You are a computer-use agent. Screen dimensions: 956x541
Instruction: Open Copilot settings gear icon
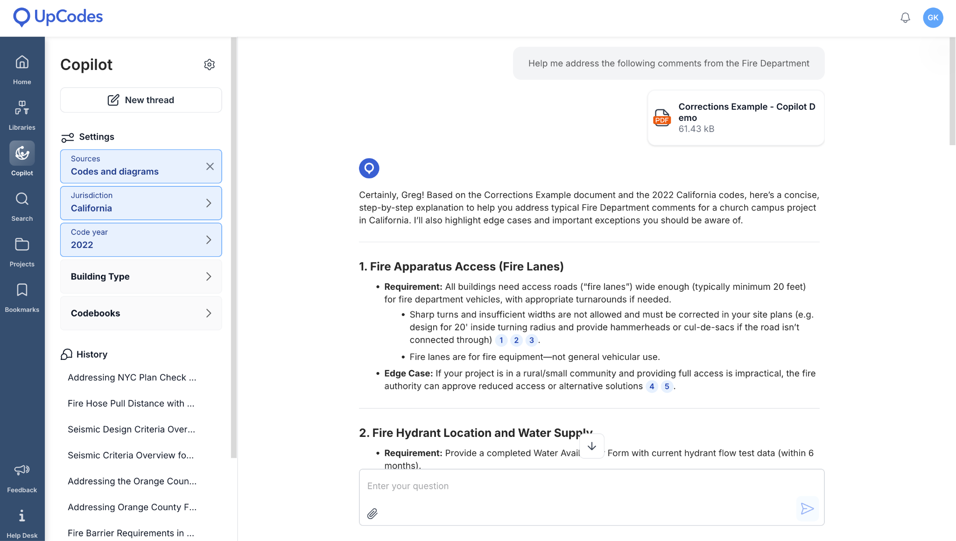(x=209, y=64)
